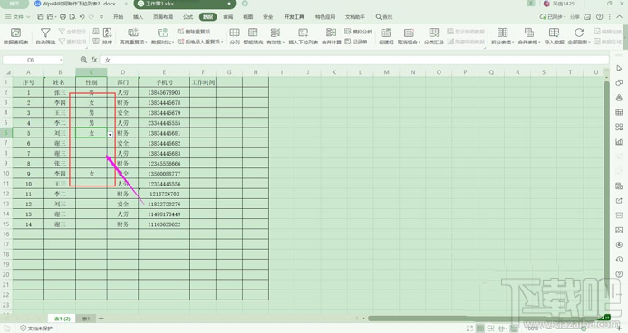Viewport: 628px width, 333px height.
Task: Click 文档未保护 status bar label
Action: (x=36, y=328)
